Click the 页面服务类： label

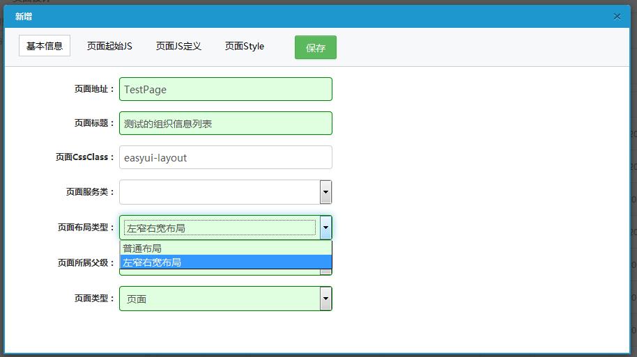[90, 192]
